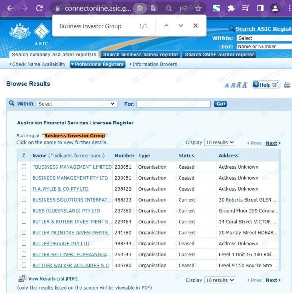Screen dimensions: 292x293
Task: Go forward with the browser forward arrow
Action: 24,8
